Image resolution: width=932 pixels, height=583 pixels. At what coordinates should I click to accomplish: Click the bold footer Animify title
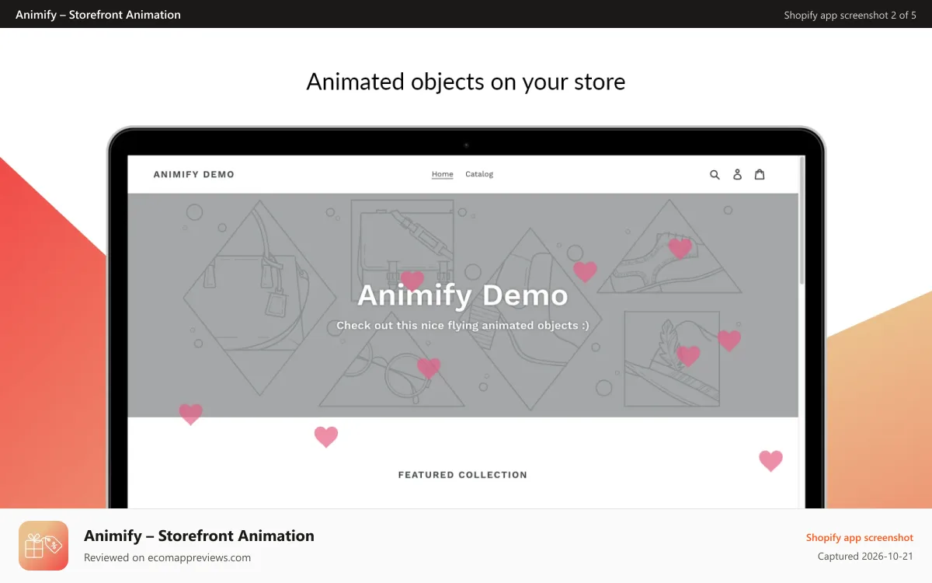[199, 536]
